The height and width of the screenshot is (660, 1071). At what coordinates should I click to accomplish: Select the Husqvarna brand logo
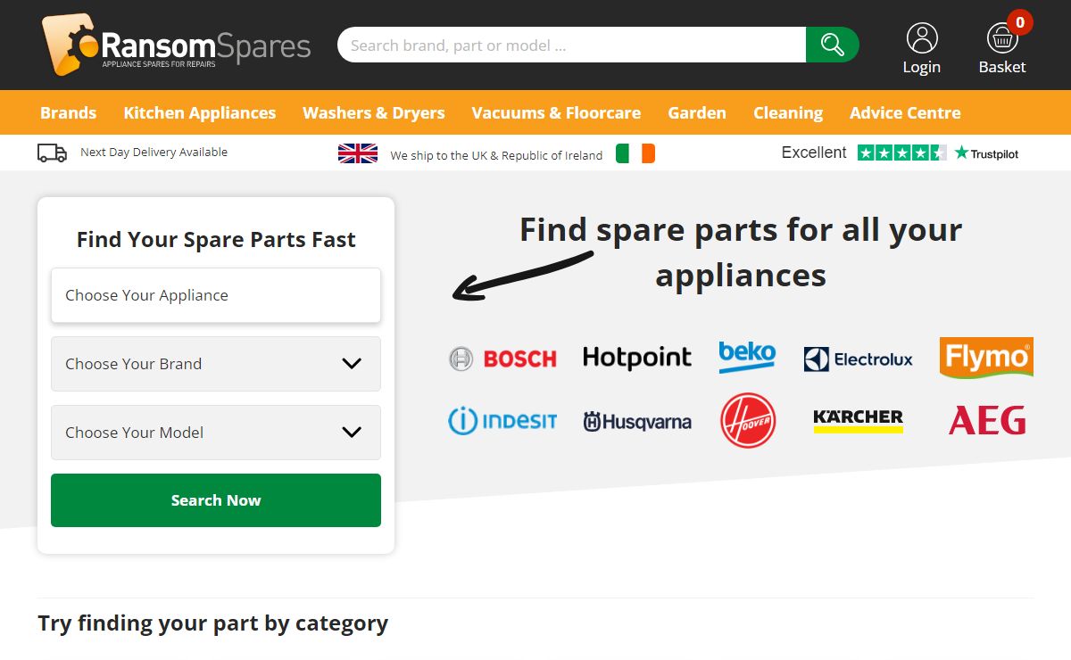coord(637,422)
